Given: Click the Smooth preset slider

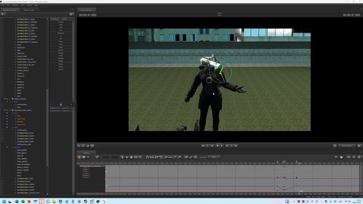Looking at the screenshot, I should pyautogui.click(x=61, y=50).
